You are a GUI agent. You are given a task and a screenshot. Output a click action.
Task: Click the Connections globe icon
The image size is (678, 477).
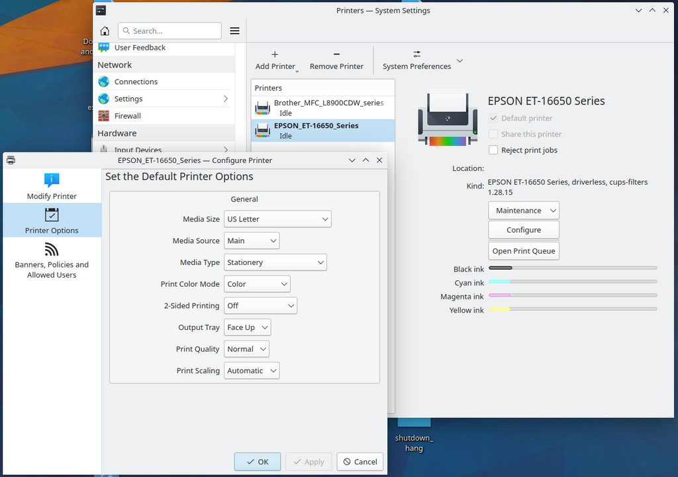(104, 81)
